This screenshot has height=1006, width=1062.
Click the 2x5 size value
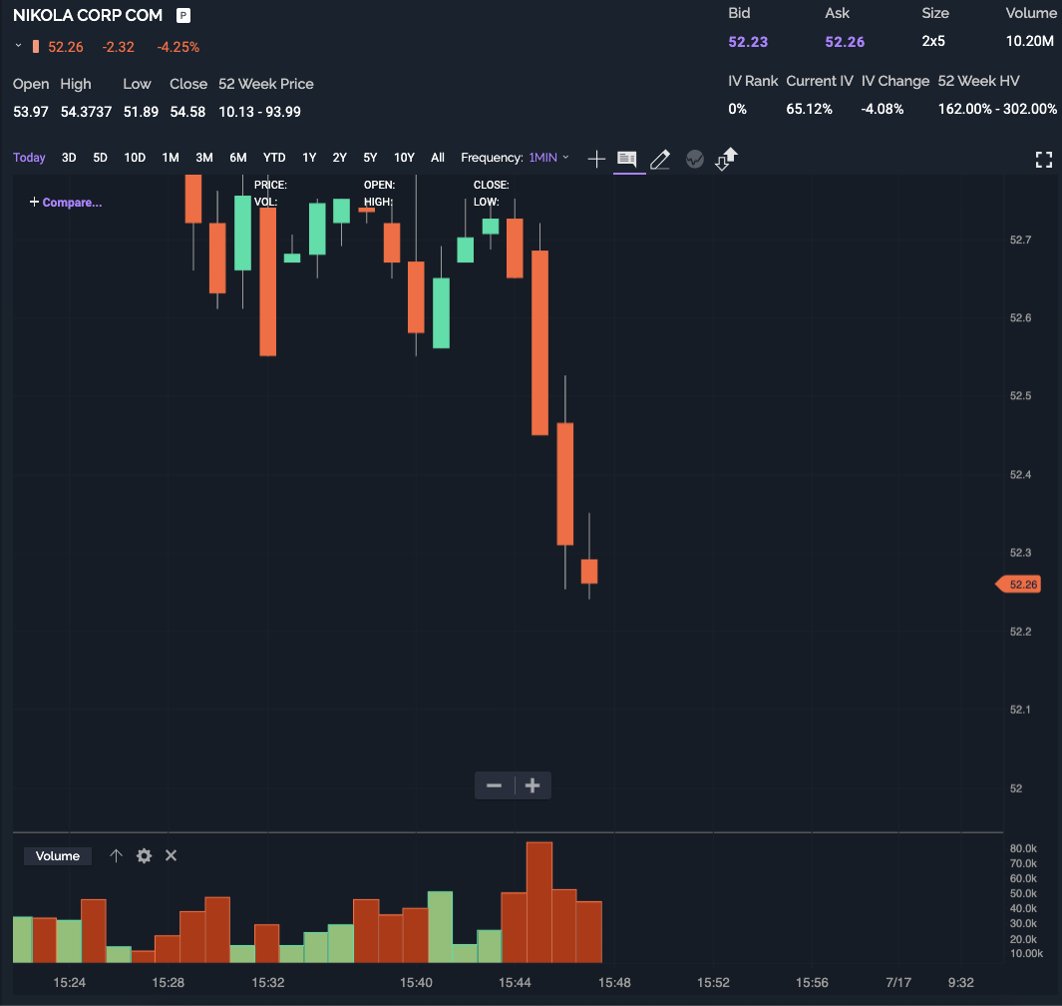[x=933, y=41]
